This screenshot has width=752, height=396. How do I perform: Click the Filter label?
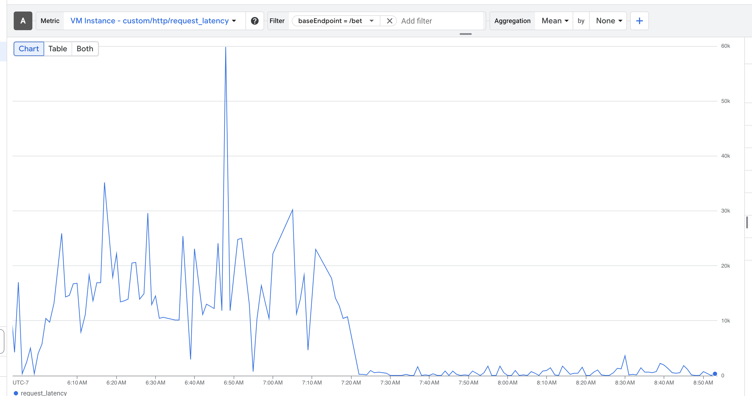point(277,21)
